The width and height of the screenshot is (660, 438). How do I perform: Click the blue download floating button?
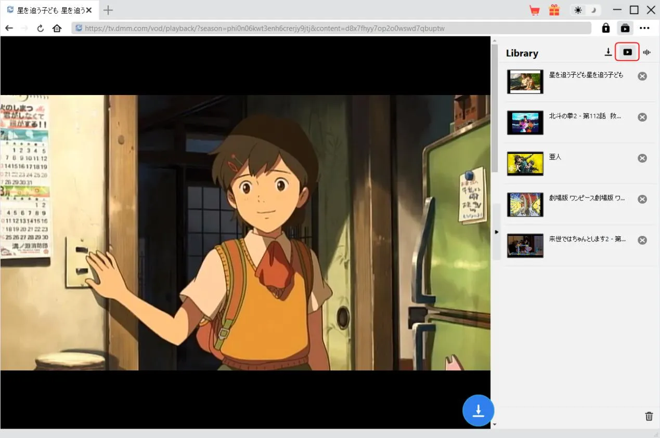click(478, 410)
